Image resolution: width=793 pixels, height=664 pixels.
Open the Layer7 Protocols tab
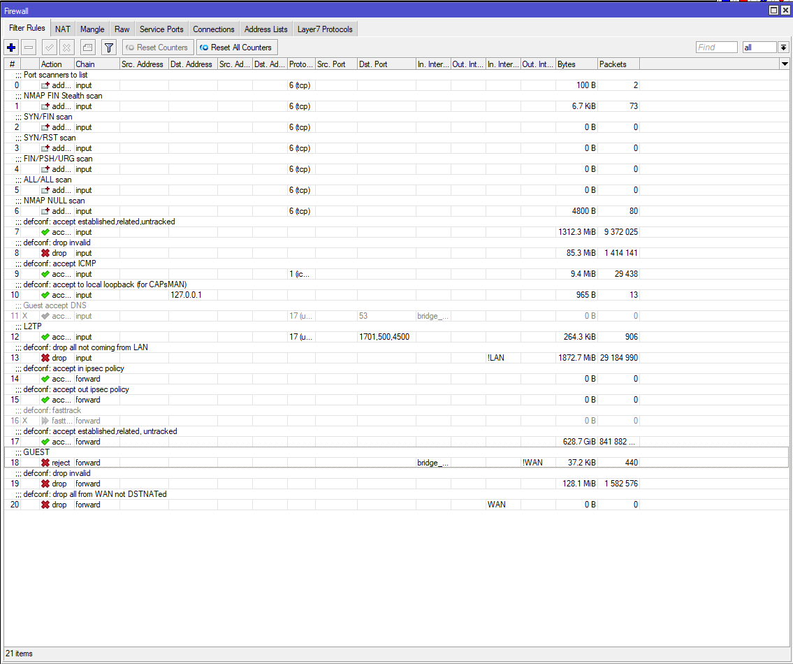[x=325, y=29]
